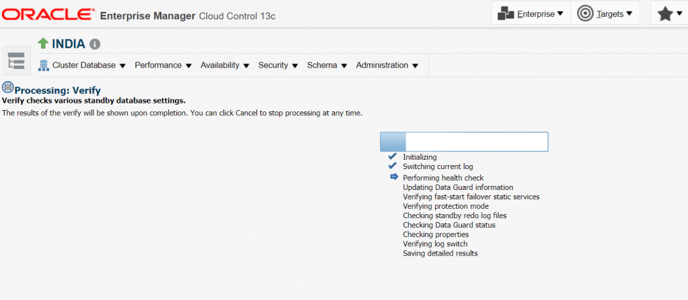Click the Processing spinner icon
The height and width of the screenshot is (300, 688).
click(x=8, y=87)
